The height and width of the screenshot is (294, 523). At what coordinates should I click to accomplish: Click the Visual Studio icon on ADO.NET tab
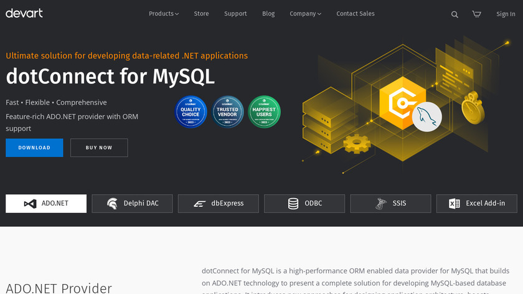coord(30,204)
